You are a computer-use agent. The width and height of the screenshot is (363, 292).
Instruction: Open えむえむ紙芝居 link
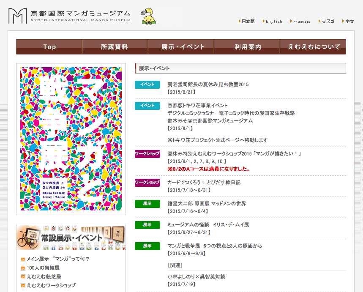(44, 276)
